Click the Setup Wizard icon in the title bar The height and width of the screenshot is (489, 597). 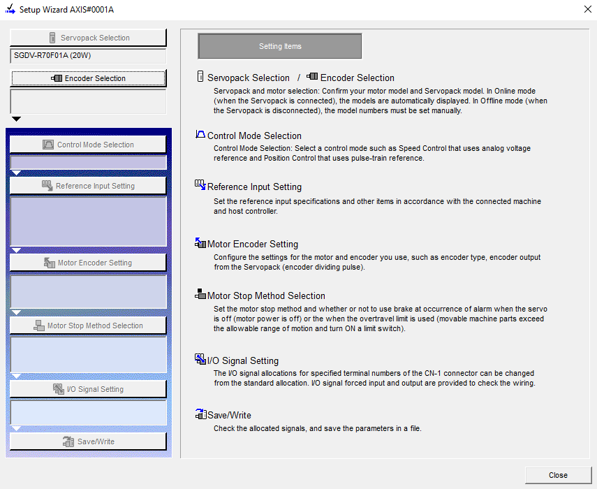pos(8,9)
